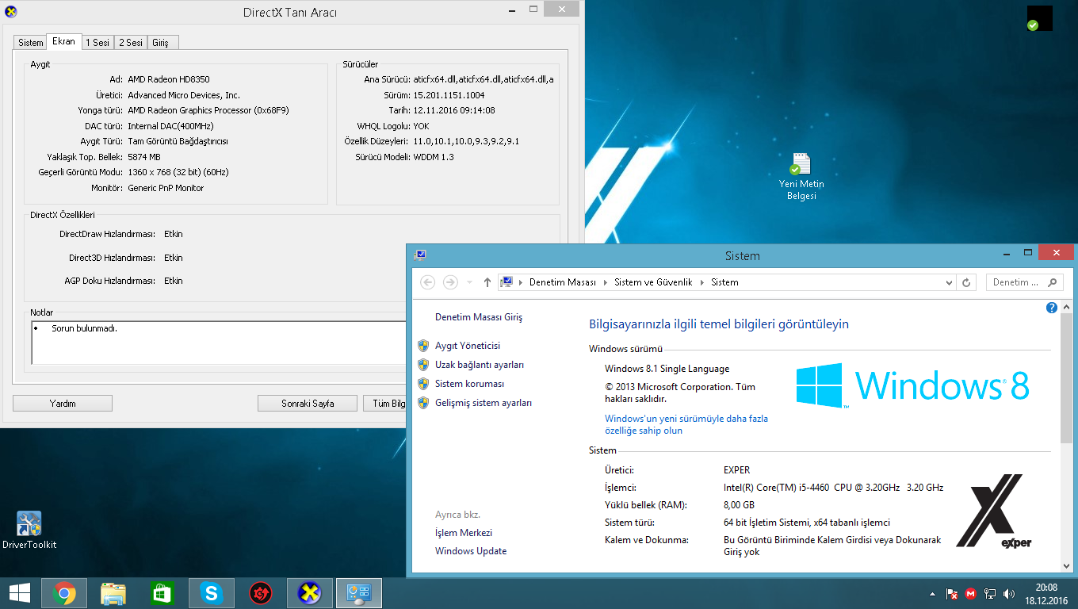
Task: Open File Explorer from the taskbar
Action: coord(113,593)
